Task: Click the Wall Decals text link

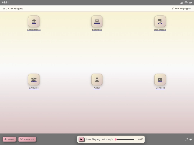Action: coord(160,30)
